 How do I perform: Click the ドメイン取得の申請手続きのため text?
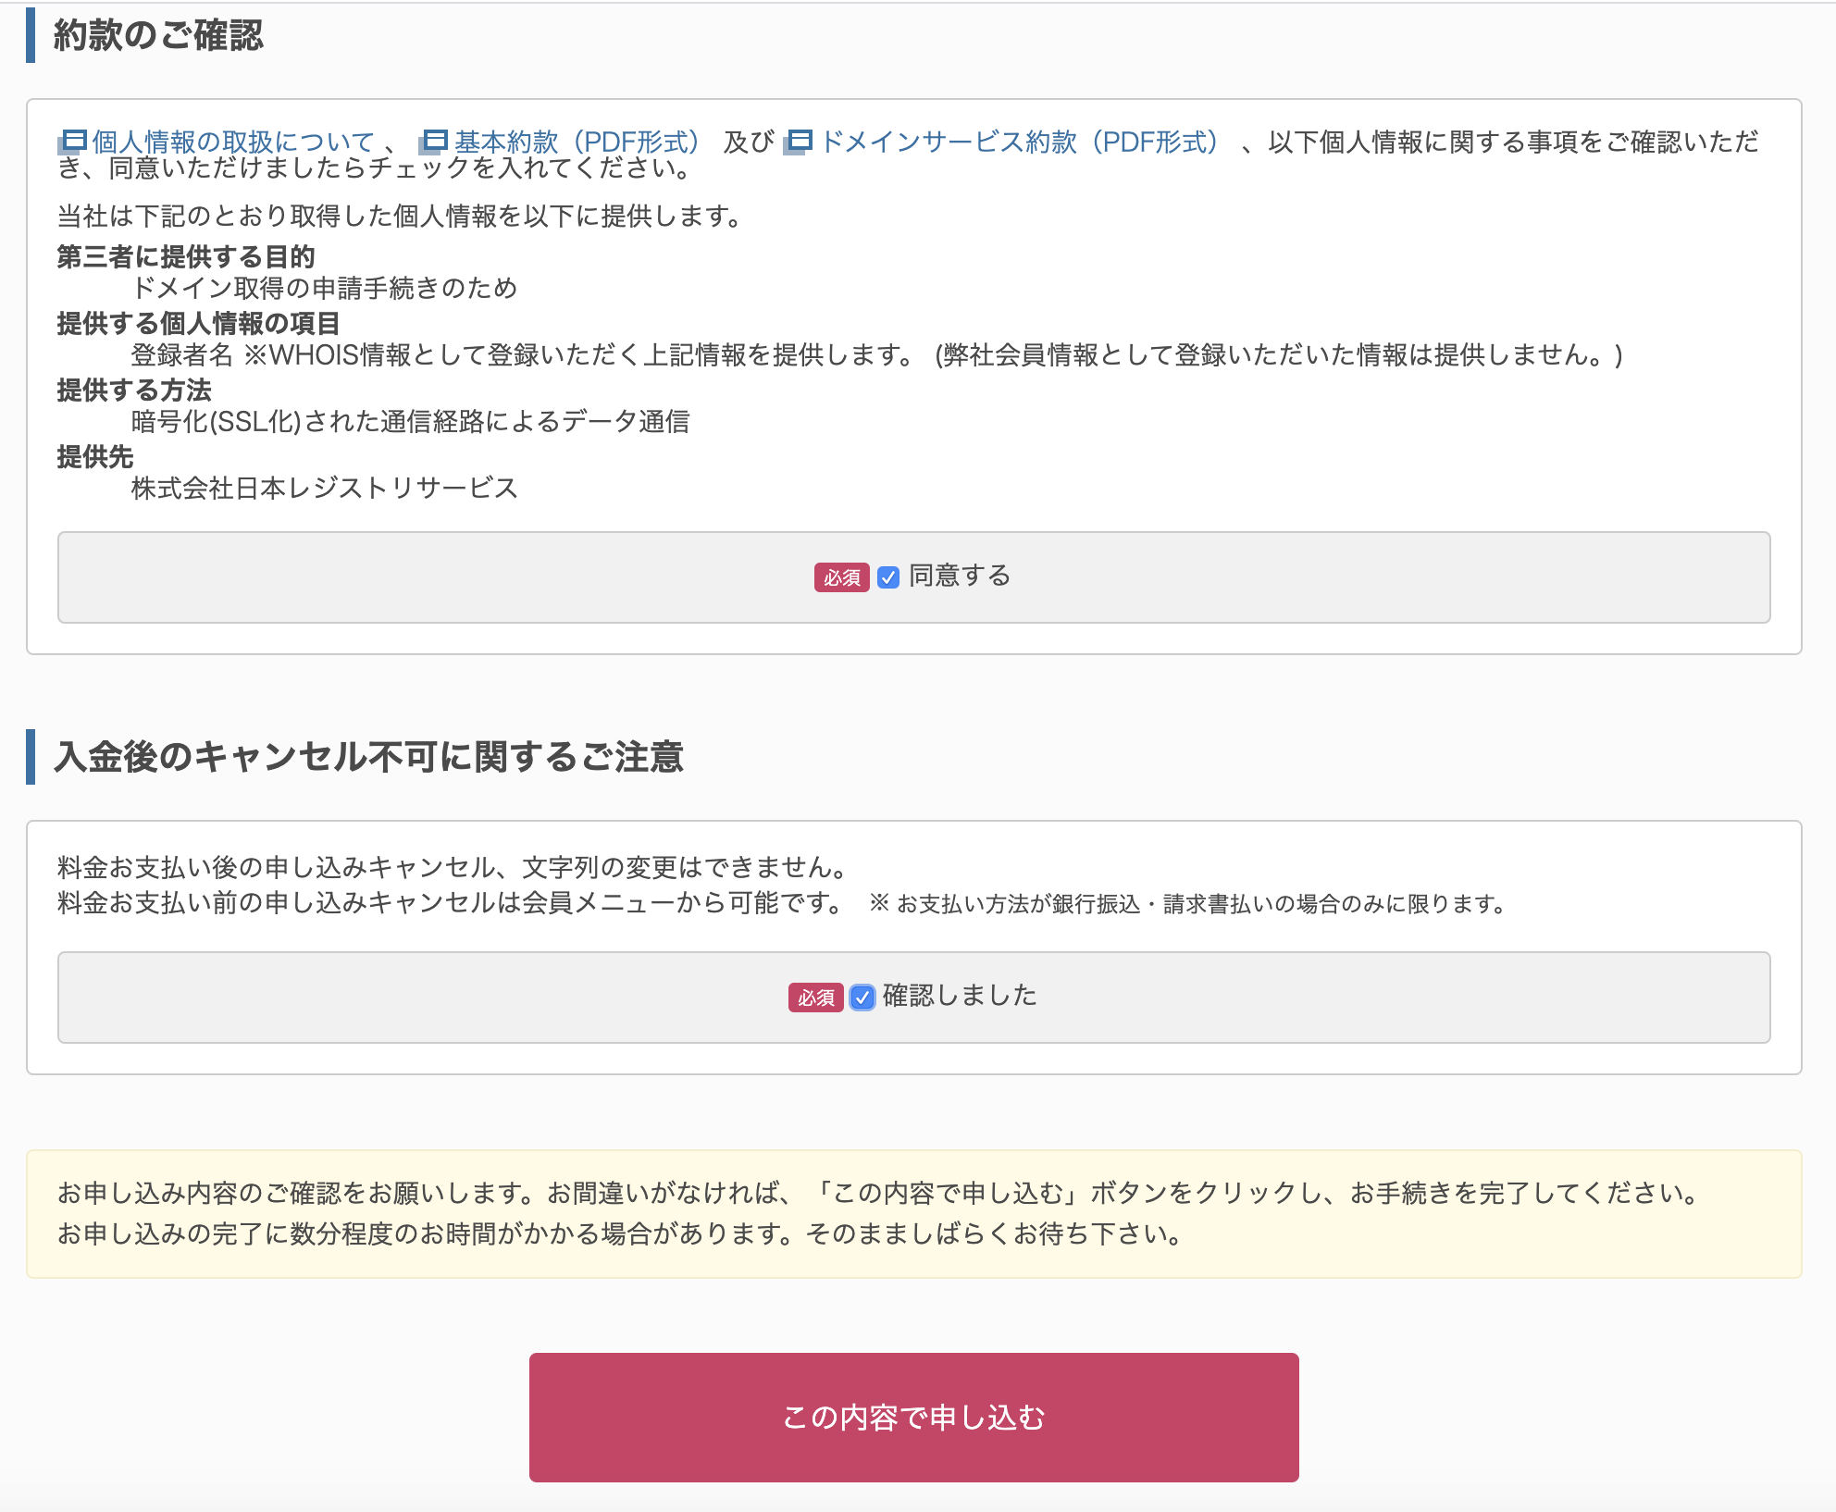(324, 288)
